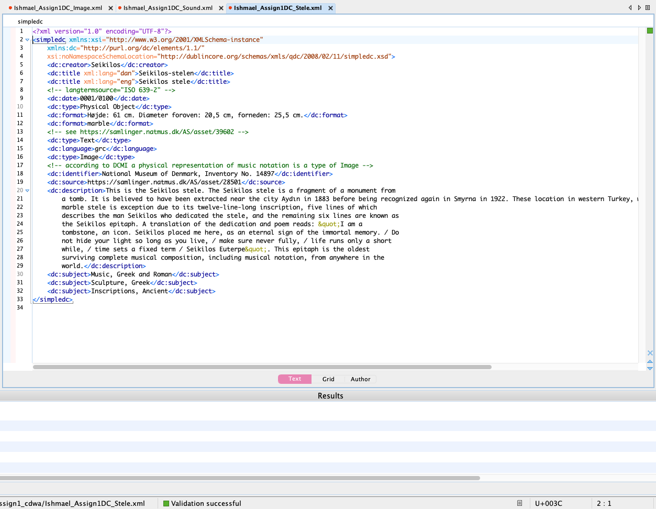
Task: Click the simpledc breadcrumb label
Action: click(30, 21)
